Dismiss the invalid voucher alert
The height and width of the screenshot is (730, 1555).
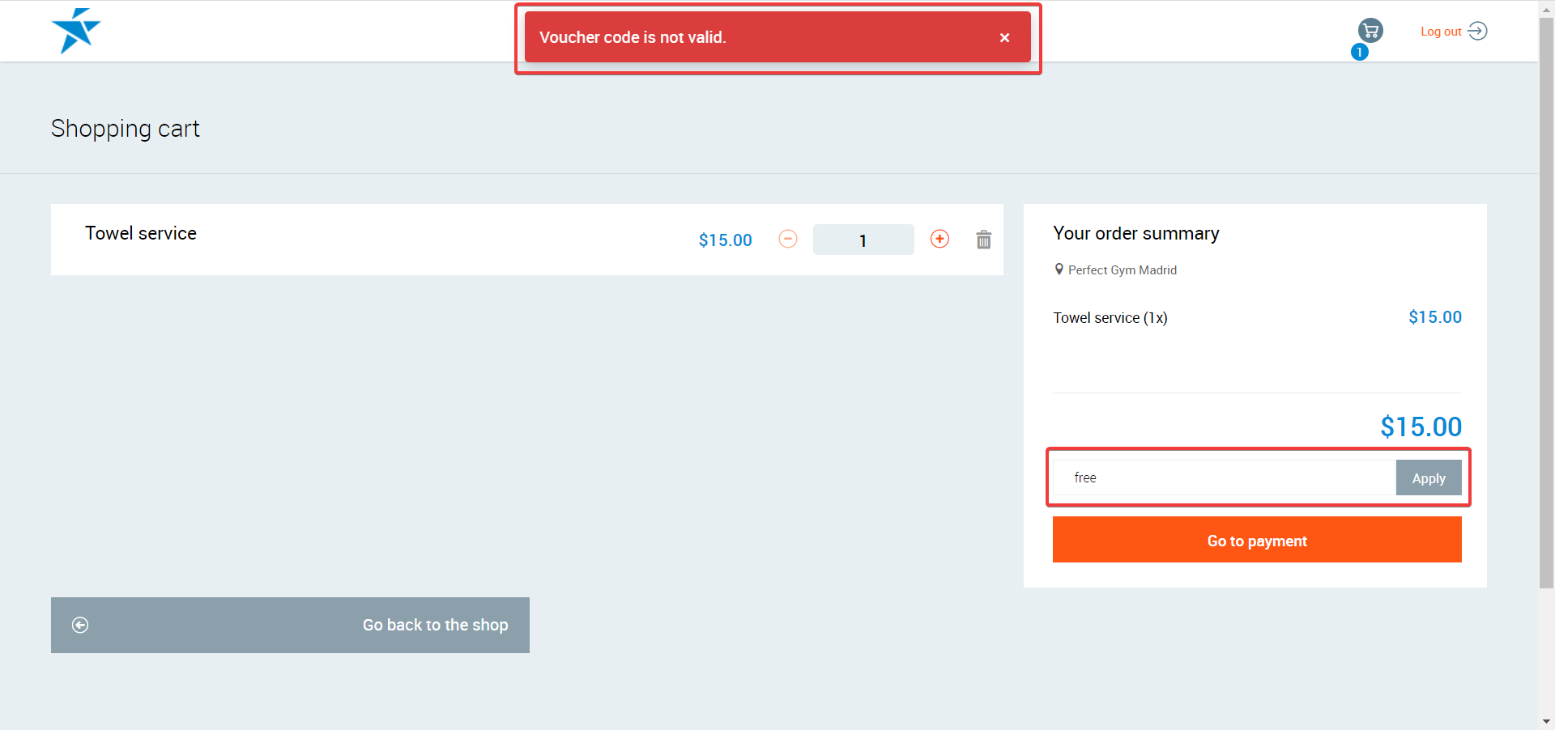tap(1004, 38)
